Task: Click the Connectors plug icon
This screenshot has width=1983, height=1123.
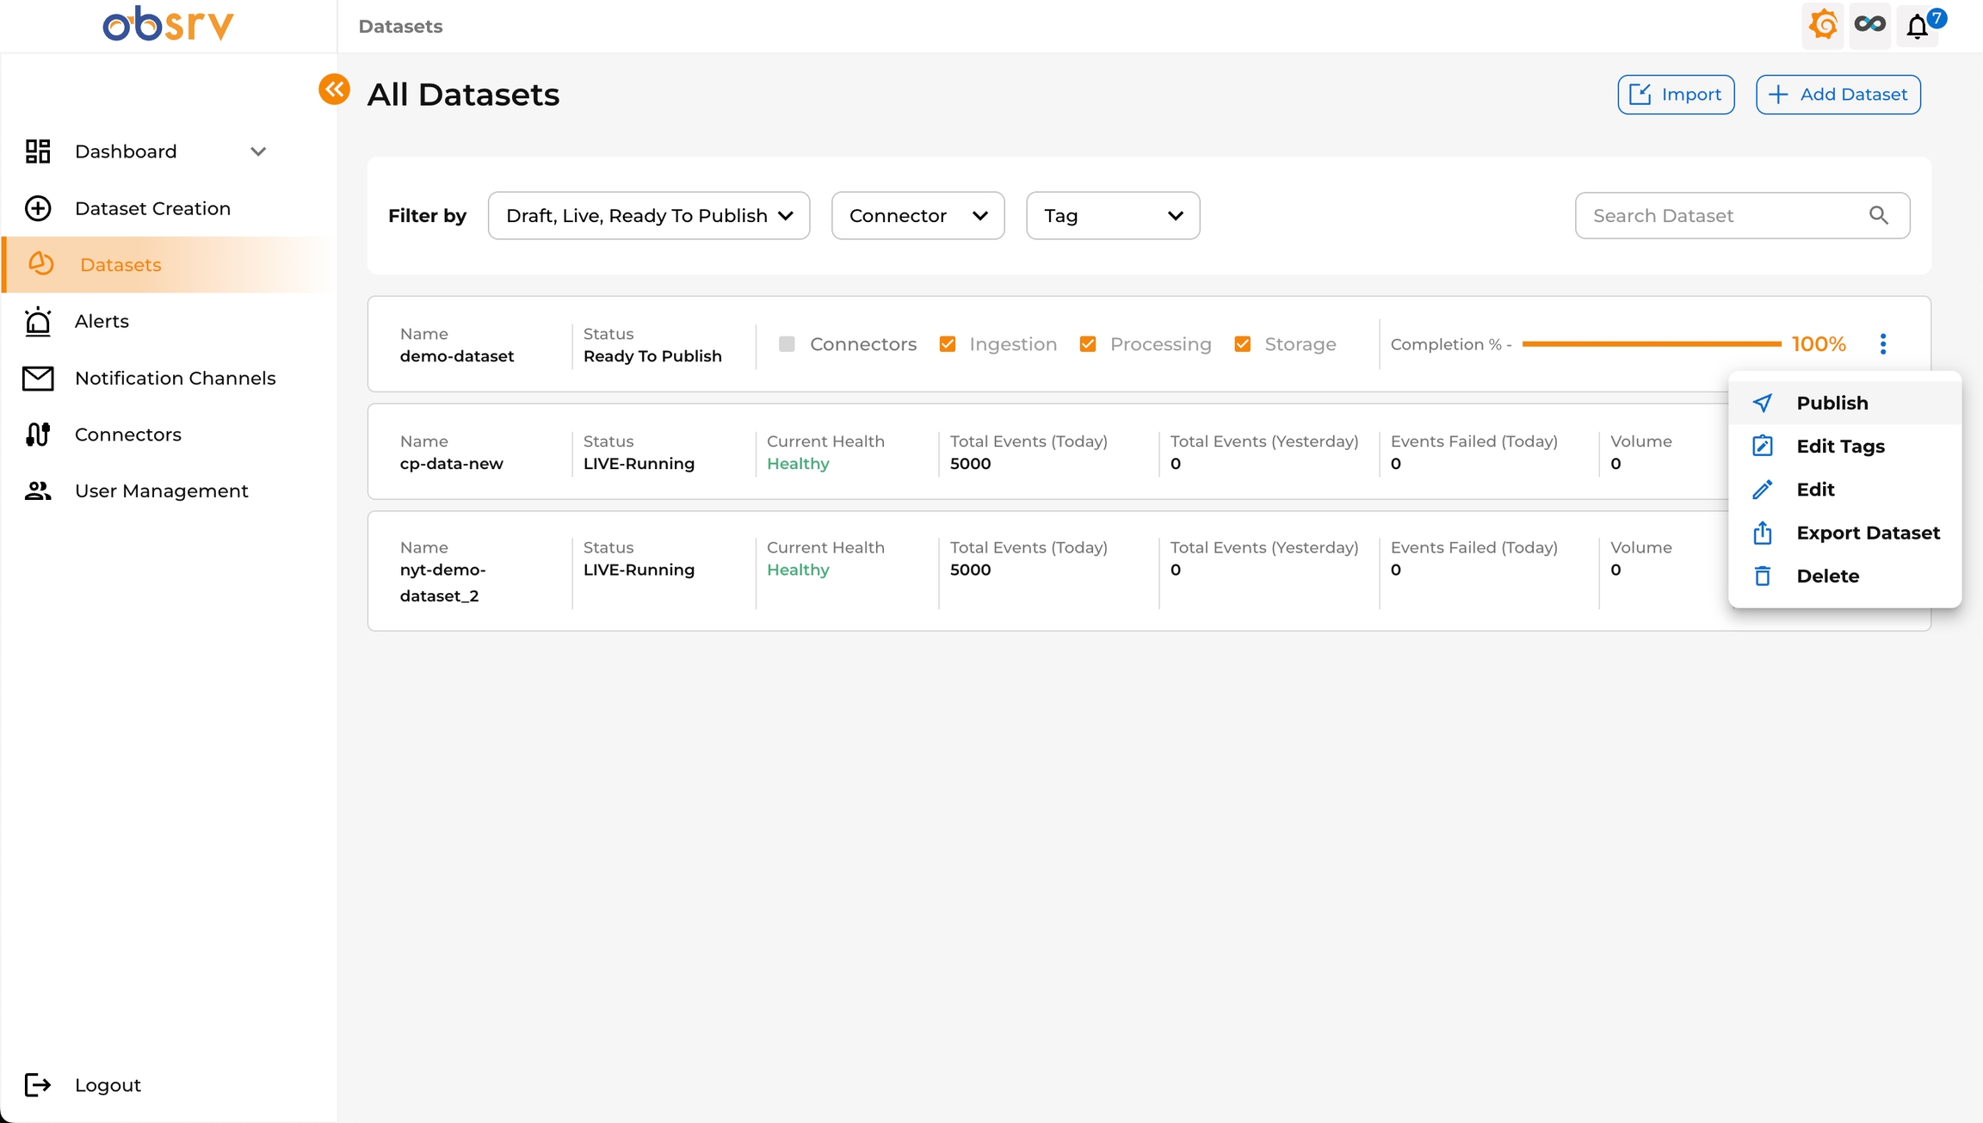Action: pos(38,435)
